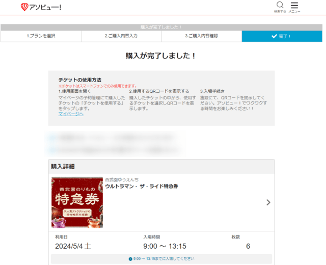Click the 西武園ゆうえんち facility name
The width and height of the screenshot is (326, 265).
[x=122, y=179]
